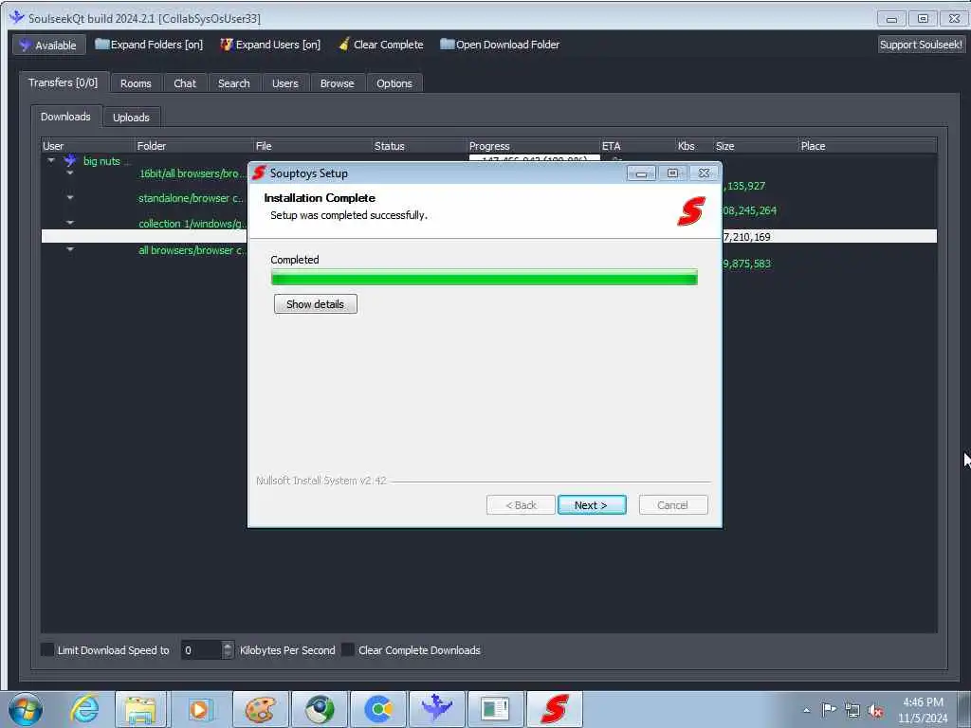This screenshot has height=728, width=971.
Task: Enable Clear Complete Downloads checkbox
Action: 348,650
